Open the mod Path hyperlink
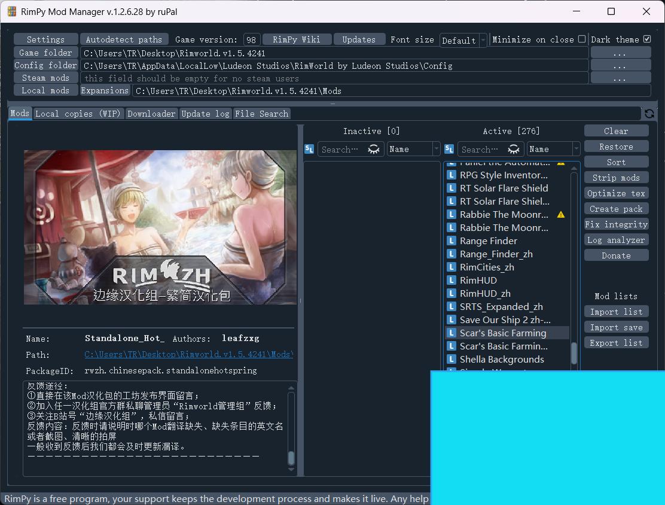665x505 pixels. click(x=189, y=354)
